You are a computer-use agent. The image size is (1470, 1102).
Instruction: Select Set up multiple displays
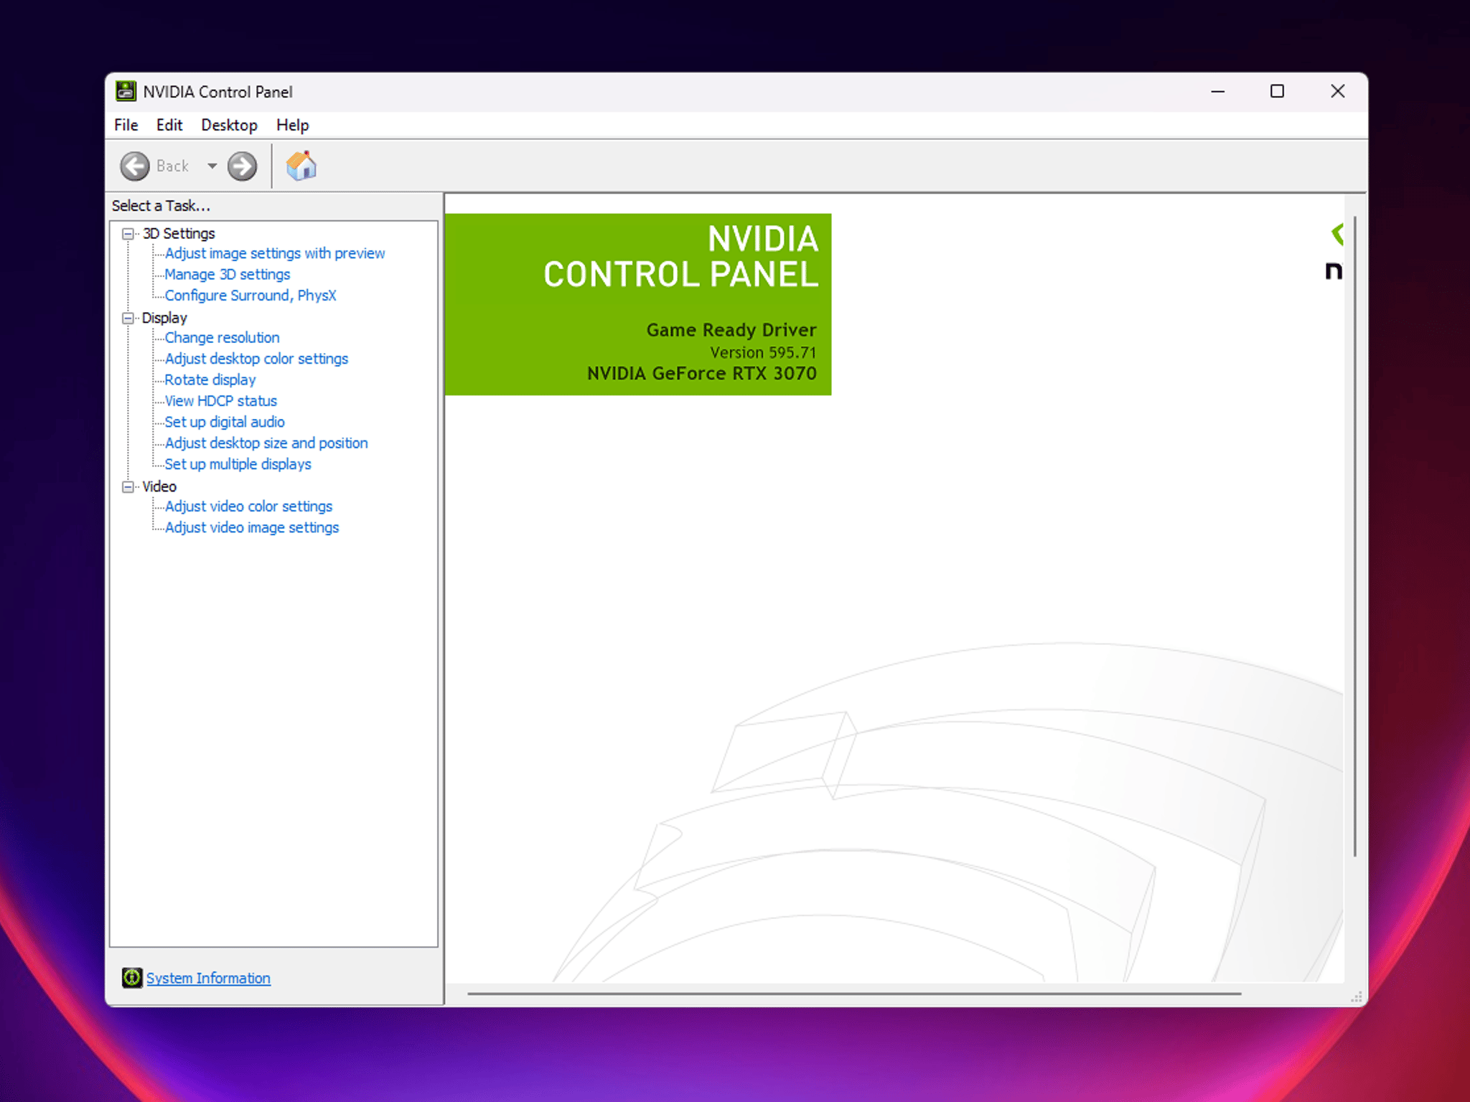pyautogui.click(x=238, y=464)
